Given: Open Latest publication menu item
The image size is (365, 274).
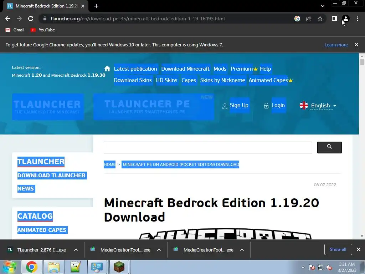Looking at the screenshot, I should (135, 69).
